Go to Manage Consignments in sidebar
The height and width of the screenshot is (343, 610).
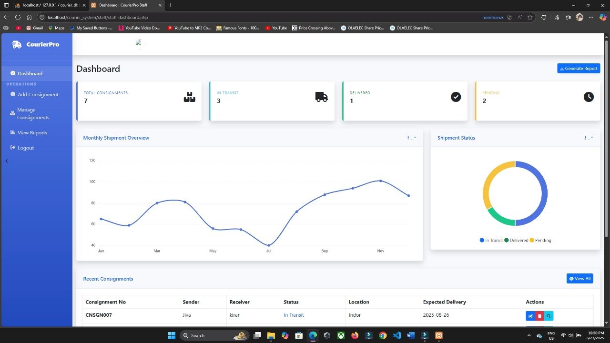point(33,113)
